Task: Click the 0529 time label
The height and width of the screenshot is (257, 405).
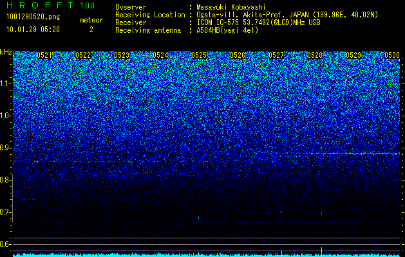Action: point(353,55)
